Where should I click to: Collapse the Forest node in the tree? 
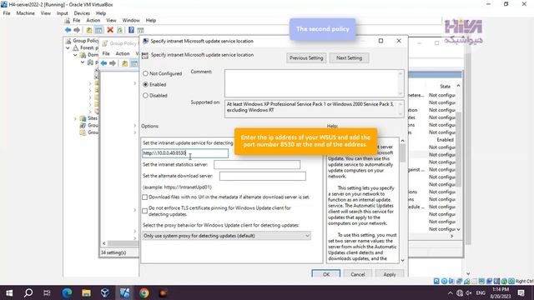[x=68, y=48]
